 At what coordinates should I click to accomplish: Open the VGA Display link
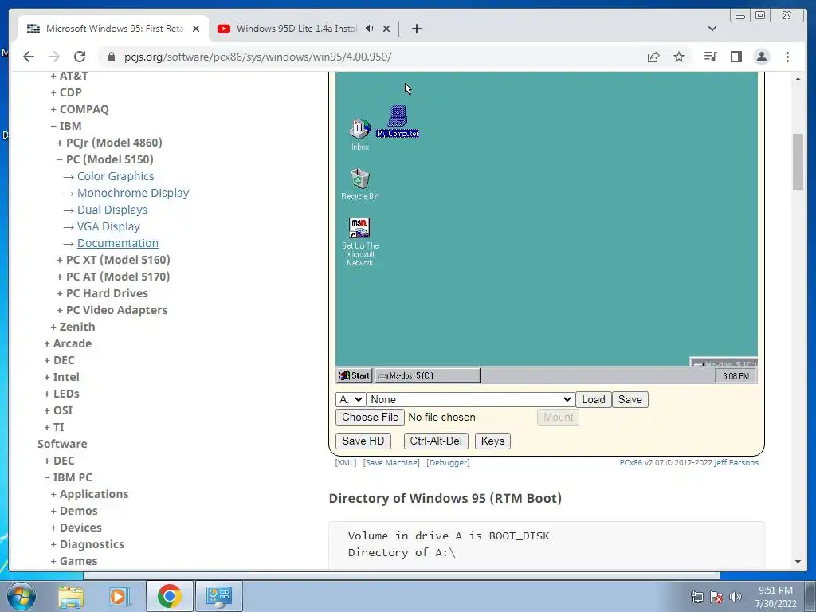[x=108, y=226]
